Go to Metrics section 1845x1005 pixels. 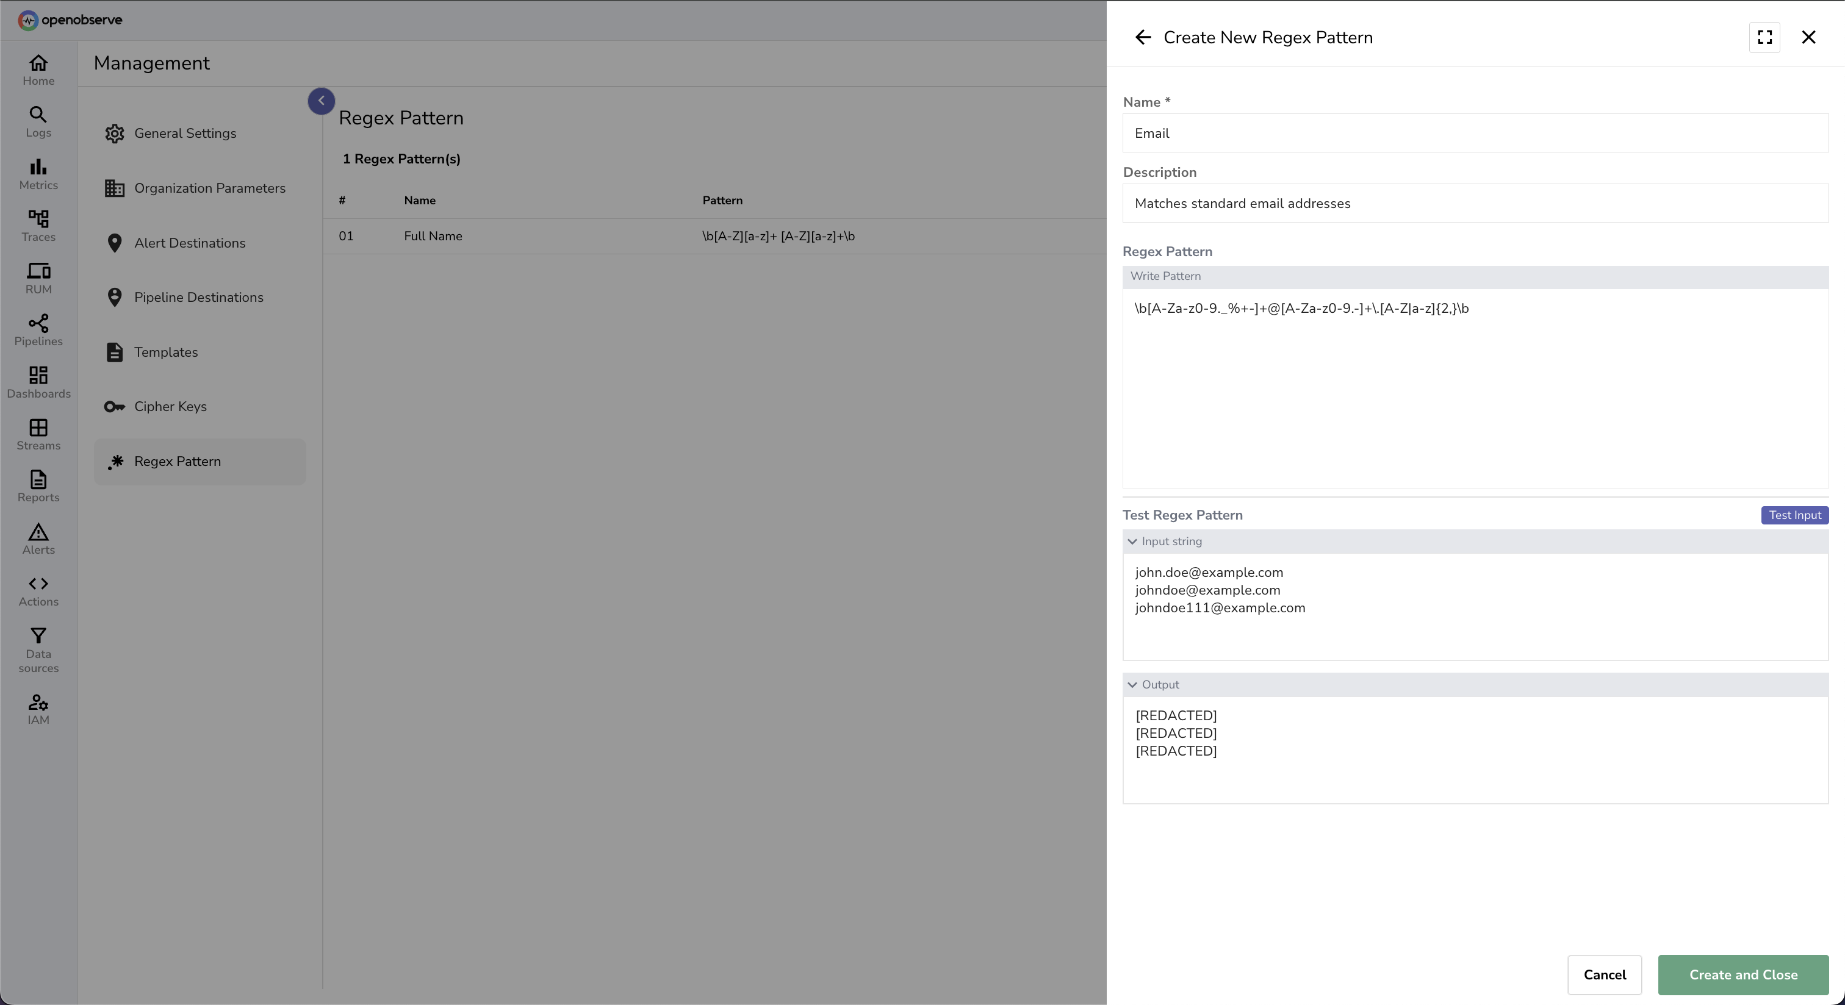38,174
